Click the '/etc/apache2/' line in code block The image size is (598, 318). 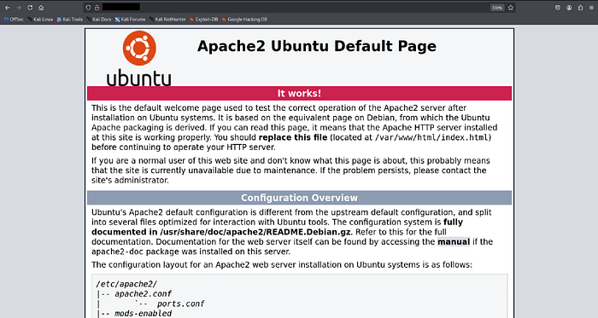[126, 284]
